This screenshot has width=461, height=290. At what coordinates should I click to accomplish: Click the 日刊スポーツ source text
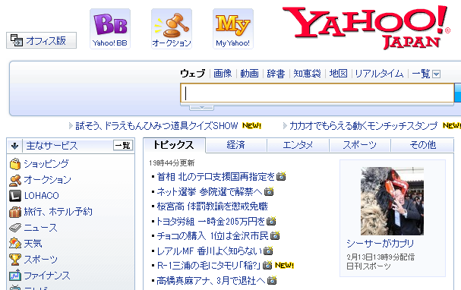(368, 266)
